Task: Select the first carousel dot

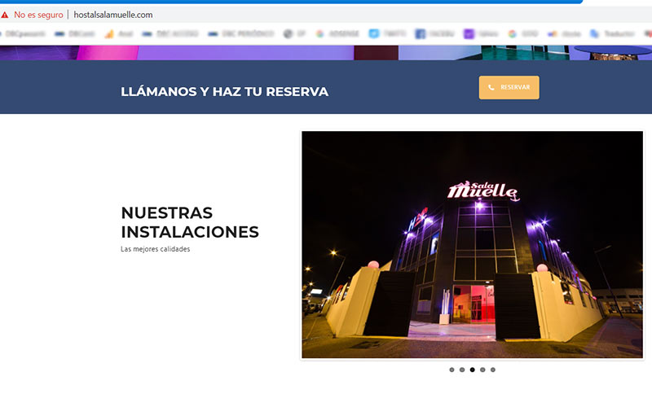Action: (x=452, y=370)
